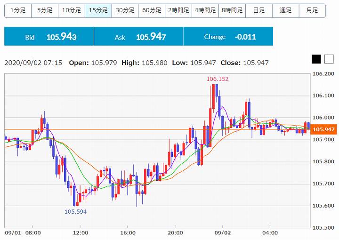Click the 09/02 time axis label

pyautogui.click(x=223, y=233)
